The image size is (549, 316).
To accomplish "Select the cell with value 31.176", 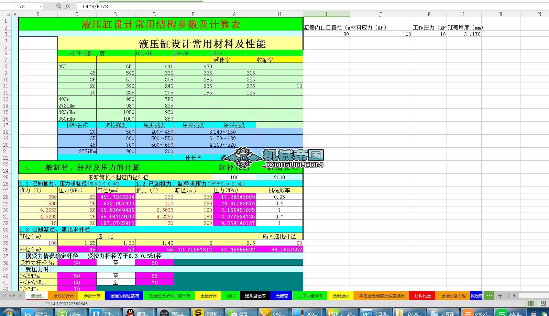I will click(x=464, y=34).
